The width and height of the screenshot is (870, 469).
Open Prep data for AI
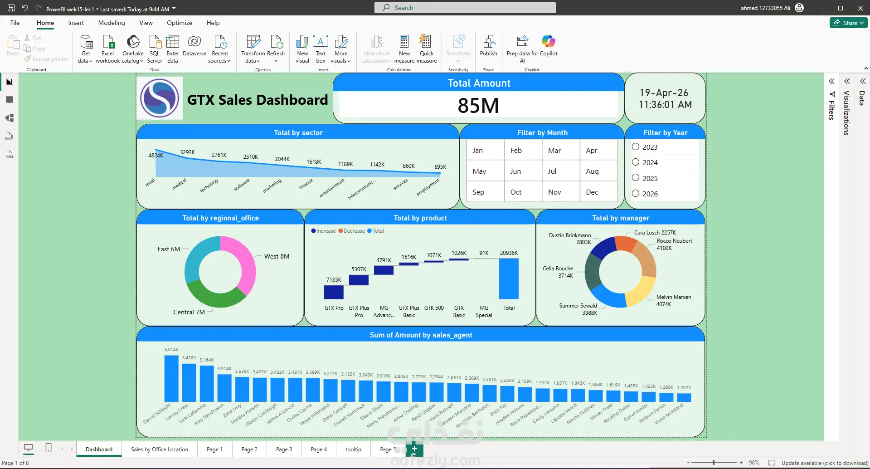click(522, 49)
